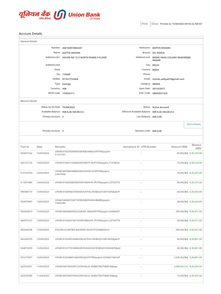Click the Union Bank of India logo icon
221x294 pixels.
60,15
